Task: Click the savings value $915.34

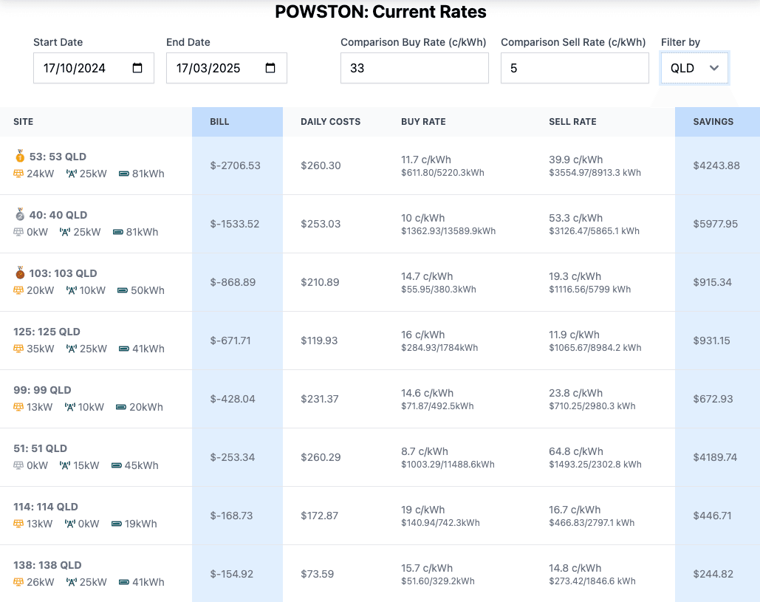Action: click(x=713, y=282)
